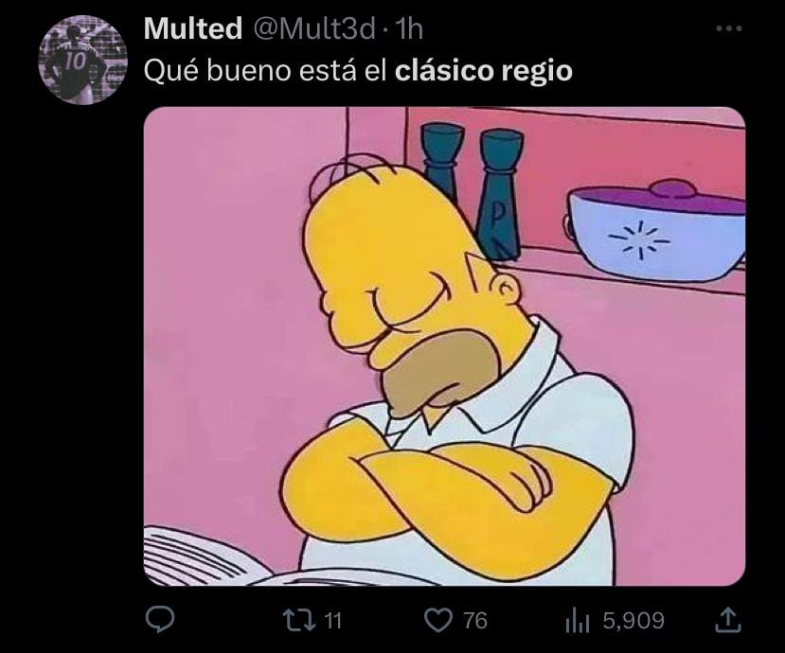Click the retweet count of 11
The width and height of the screenshot is (785, 653).
pos(333,621)
